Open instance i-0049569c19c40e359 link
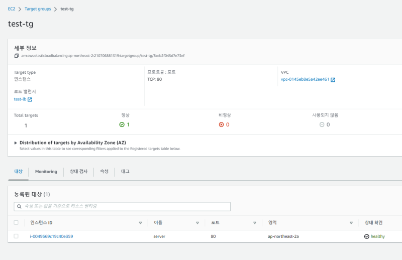The width and height of the screenshot is (402, 260). click(x=51, y=236)
